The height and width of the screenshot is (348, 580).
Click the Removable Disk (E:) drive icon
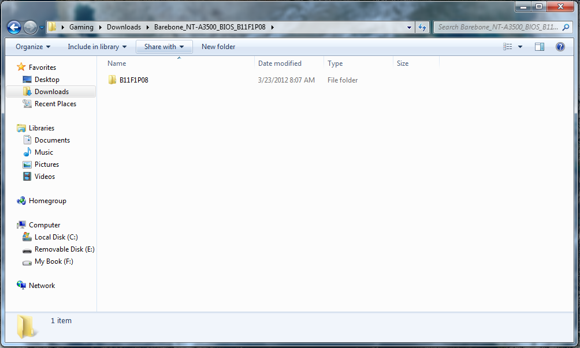click(x=27, y=250)
